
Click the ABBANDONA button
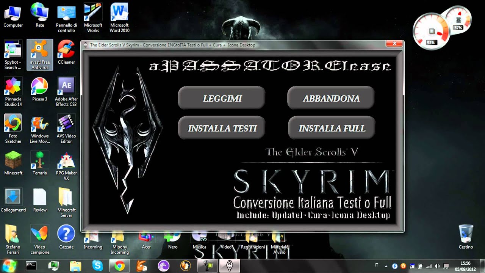[331, 98]
